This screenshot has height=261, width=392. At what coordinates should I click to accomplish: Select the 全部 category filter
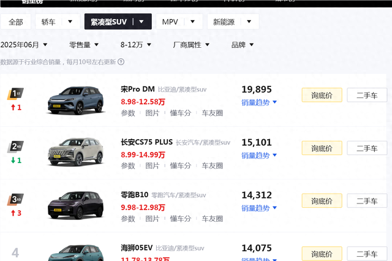click(16, 22)
